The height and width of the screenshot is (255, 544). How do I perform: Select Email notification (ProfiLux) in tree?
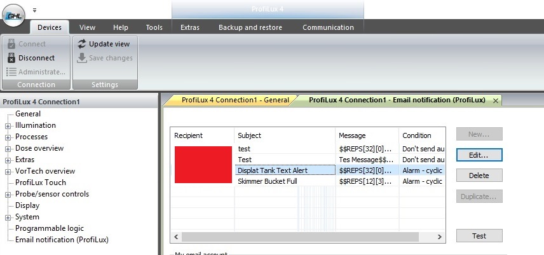(62, 240)
